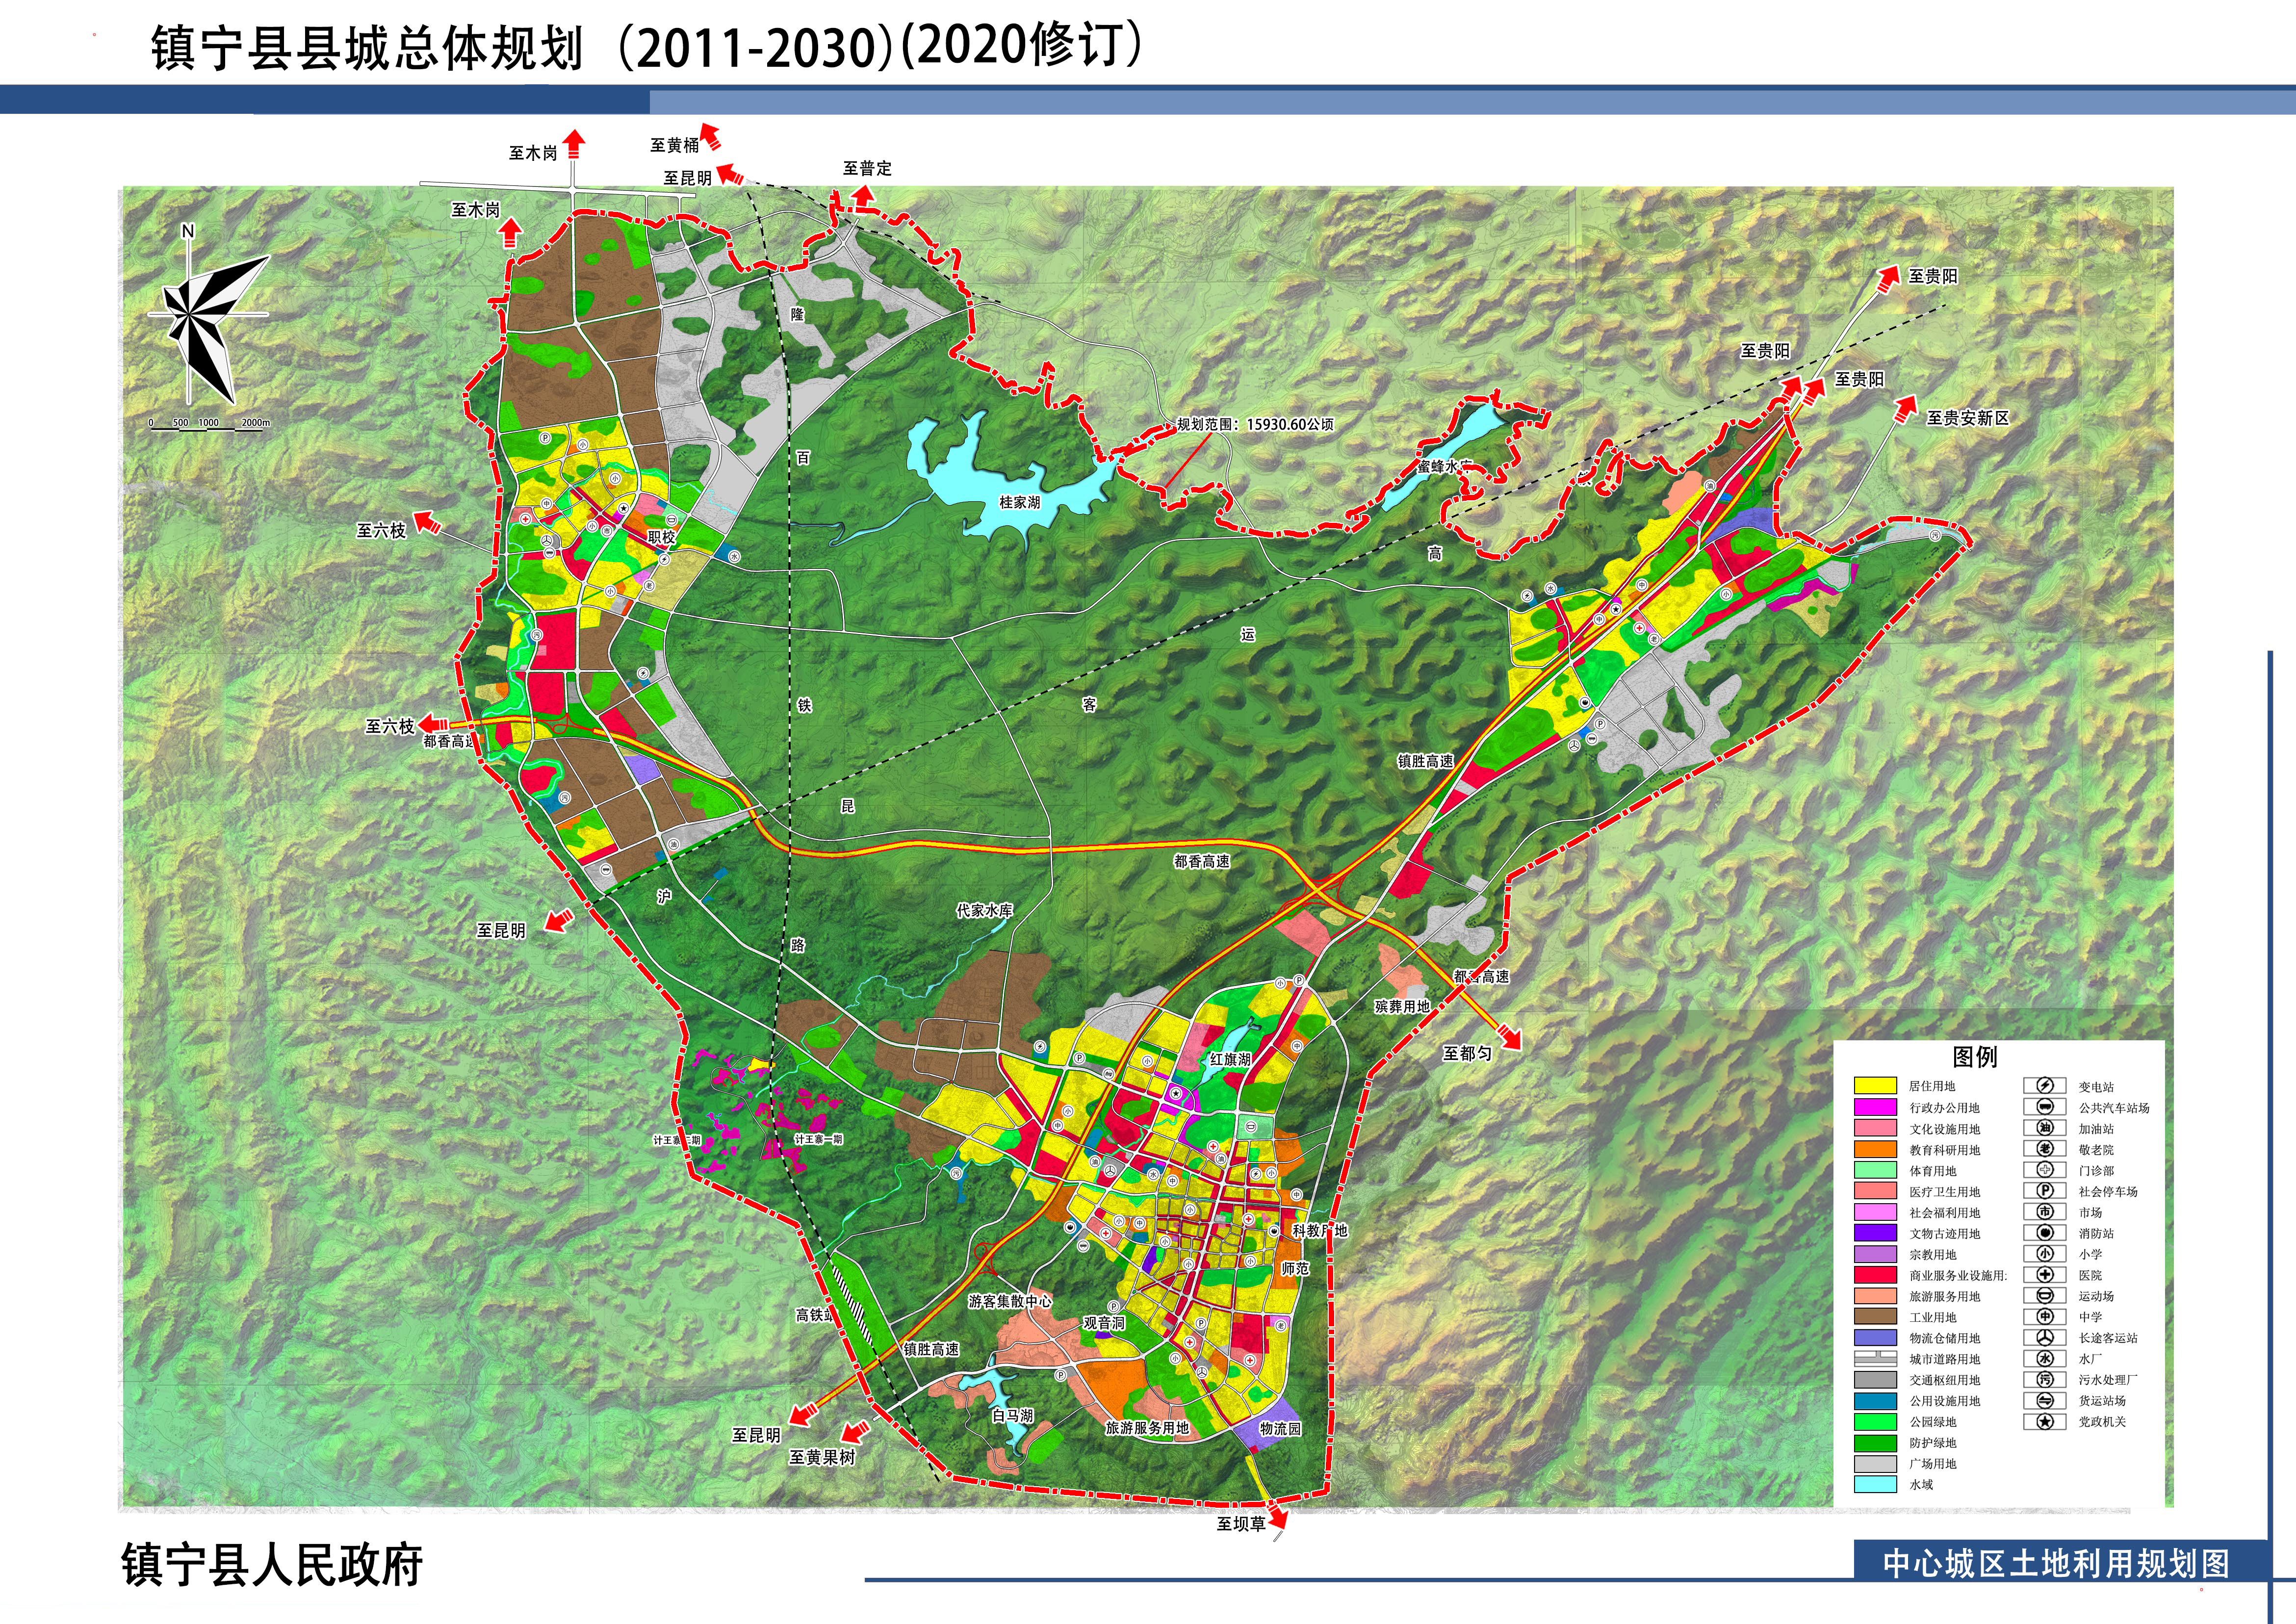Image resolution: width=2296 pixels, height=1624 pixels.
Task: Pick the teal 公用设施用地 swatch
Action: click(x=1875, y=1401)
